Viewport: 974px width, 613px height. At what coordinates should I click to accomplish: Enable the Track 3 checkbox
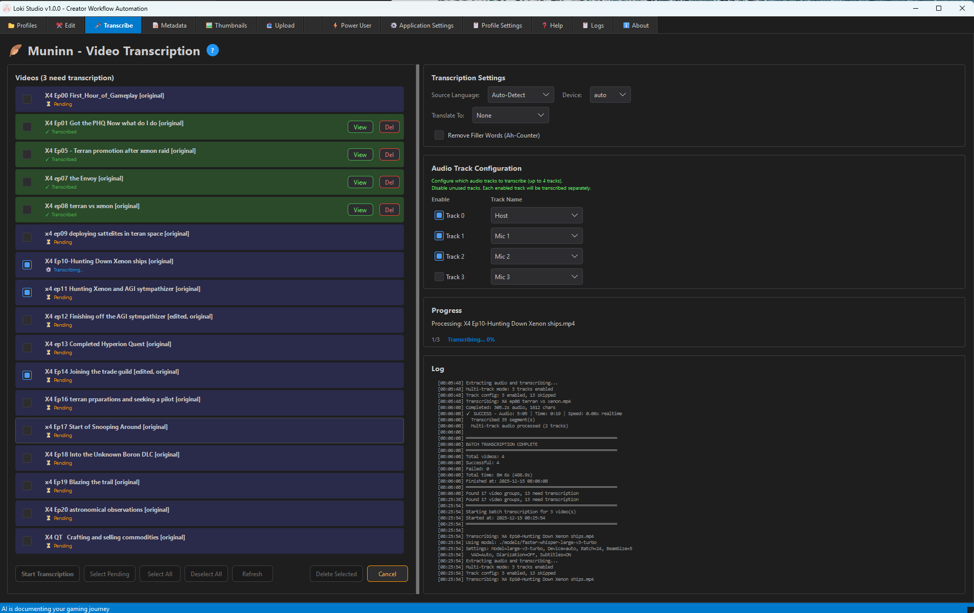click(x=439, y=277)
